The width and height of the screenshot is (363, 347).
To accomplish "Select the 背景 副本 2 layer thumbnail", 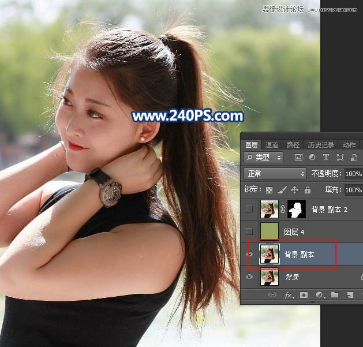I will coord(270,209).
